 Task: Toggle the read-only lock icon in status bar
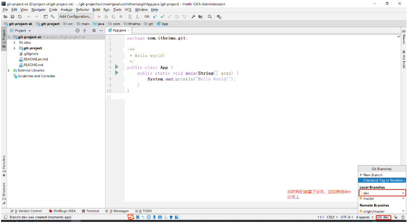[396, 217]
